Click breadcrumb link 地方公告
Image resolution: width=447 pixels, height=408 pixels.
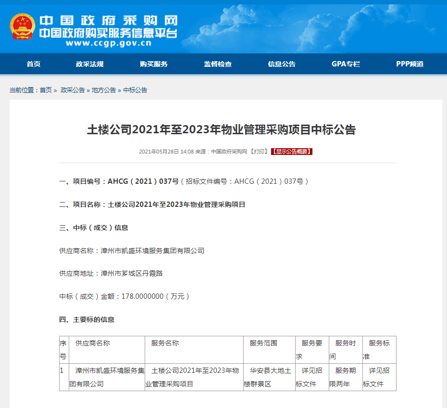104,90
